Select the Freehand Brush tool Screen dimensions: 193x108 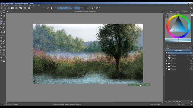pos(1,22)
